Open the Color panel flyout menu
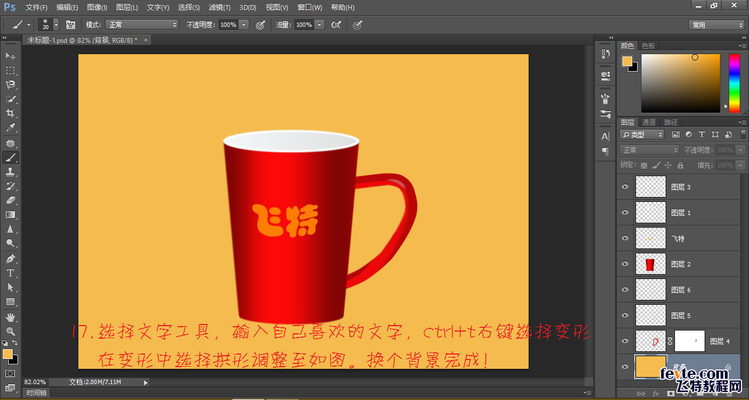This screenshot has height=400, width=749. pyautogui.click(x=742, y=46)
